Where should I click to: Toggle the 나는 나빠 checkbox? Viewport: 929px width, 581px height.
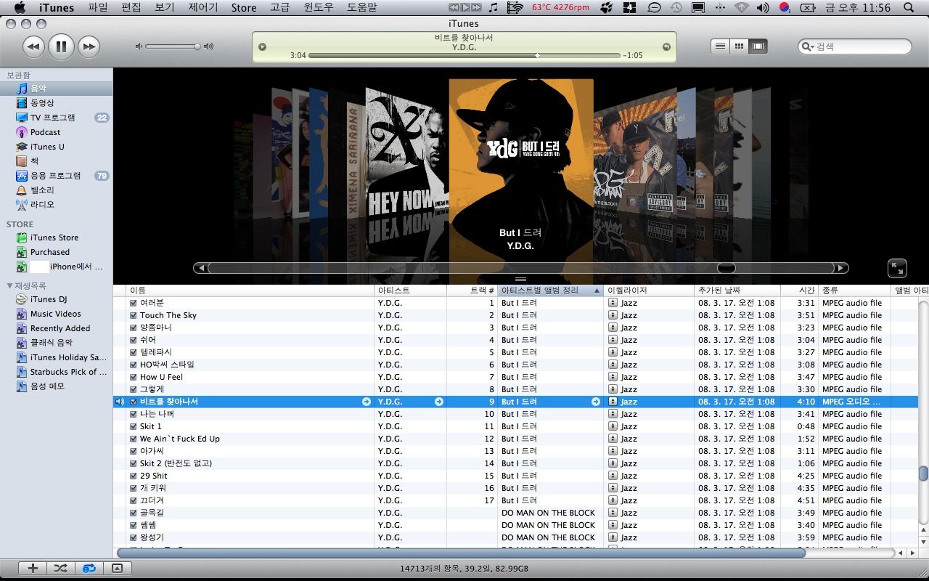pyautogui.click(x=133, y=414)
